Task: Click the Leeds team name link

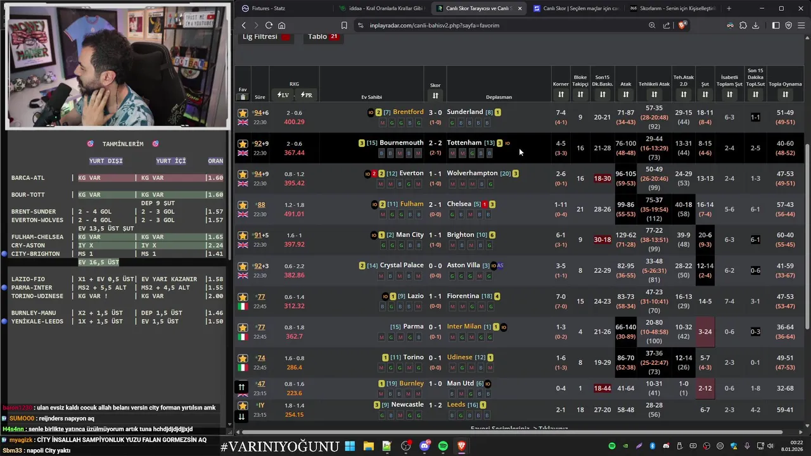Action: [x=456, y=405]
